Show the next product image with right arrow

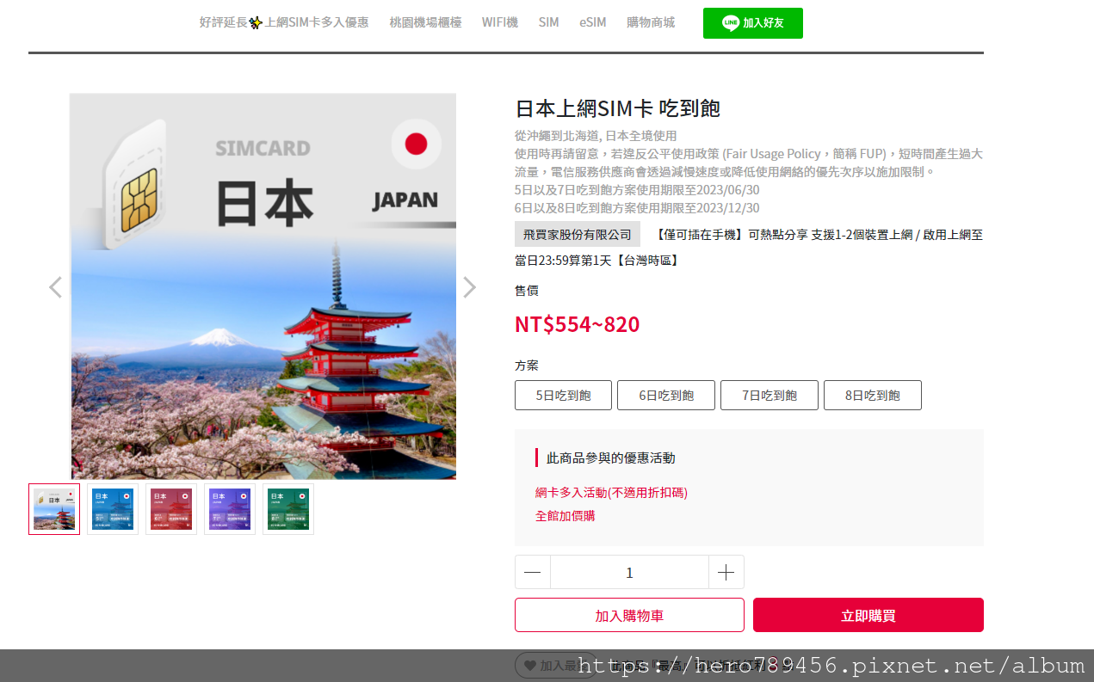pos(469,287)
